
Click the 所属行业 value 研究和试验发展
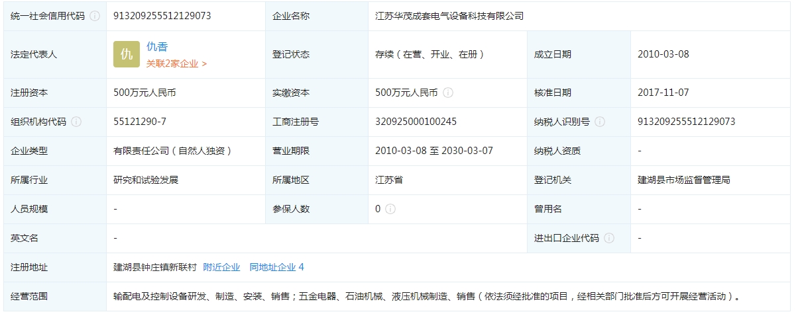pos(146,180)
